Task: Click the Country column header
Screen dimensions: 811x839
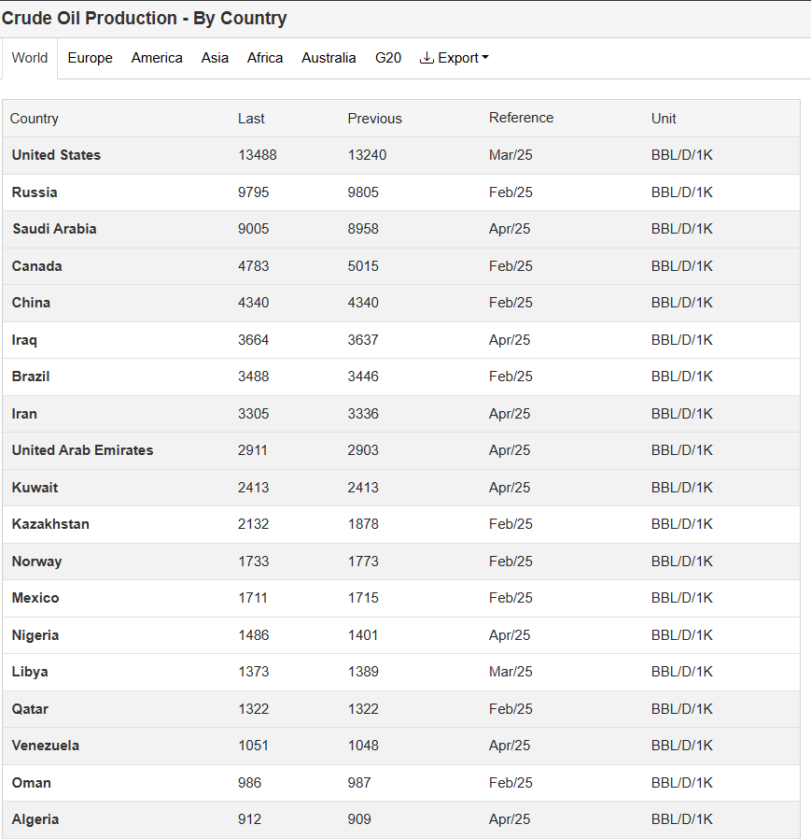Action: (x=35, y=119)
